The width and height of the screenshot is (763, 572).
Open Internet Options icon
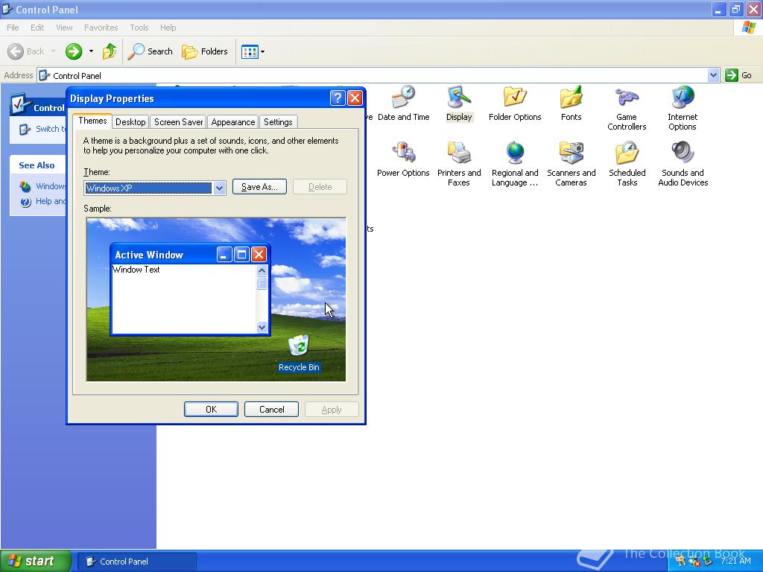(683, 108)
